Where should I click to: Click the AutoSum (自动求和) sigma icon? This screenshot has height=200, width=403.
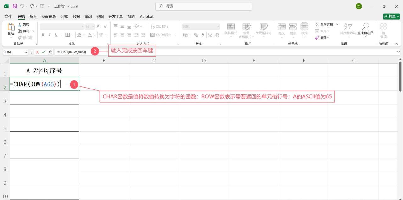tap(317, 24)
